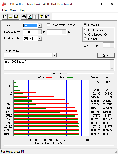Image resolution: width=118 pixels, height=154 pixels.
Task: Open the View menu
Action: click(x=13, y=10)
